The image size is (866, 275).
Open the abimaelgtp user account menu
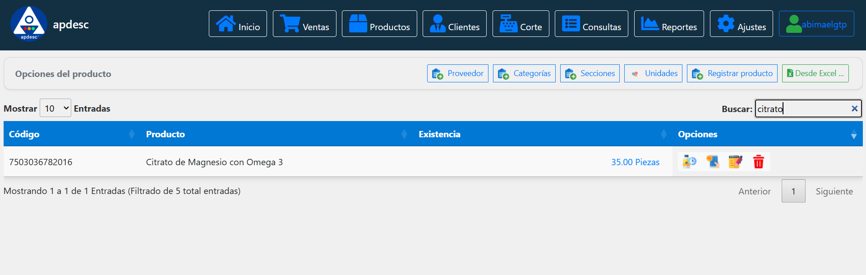pos(816,24)
